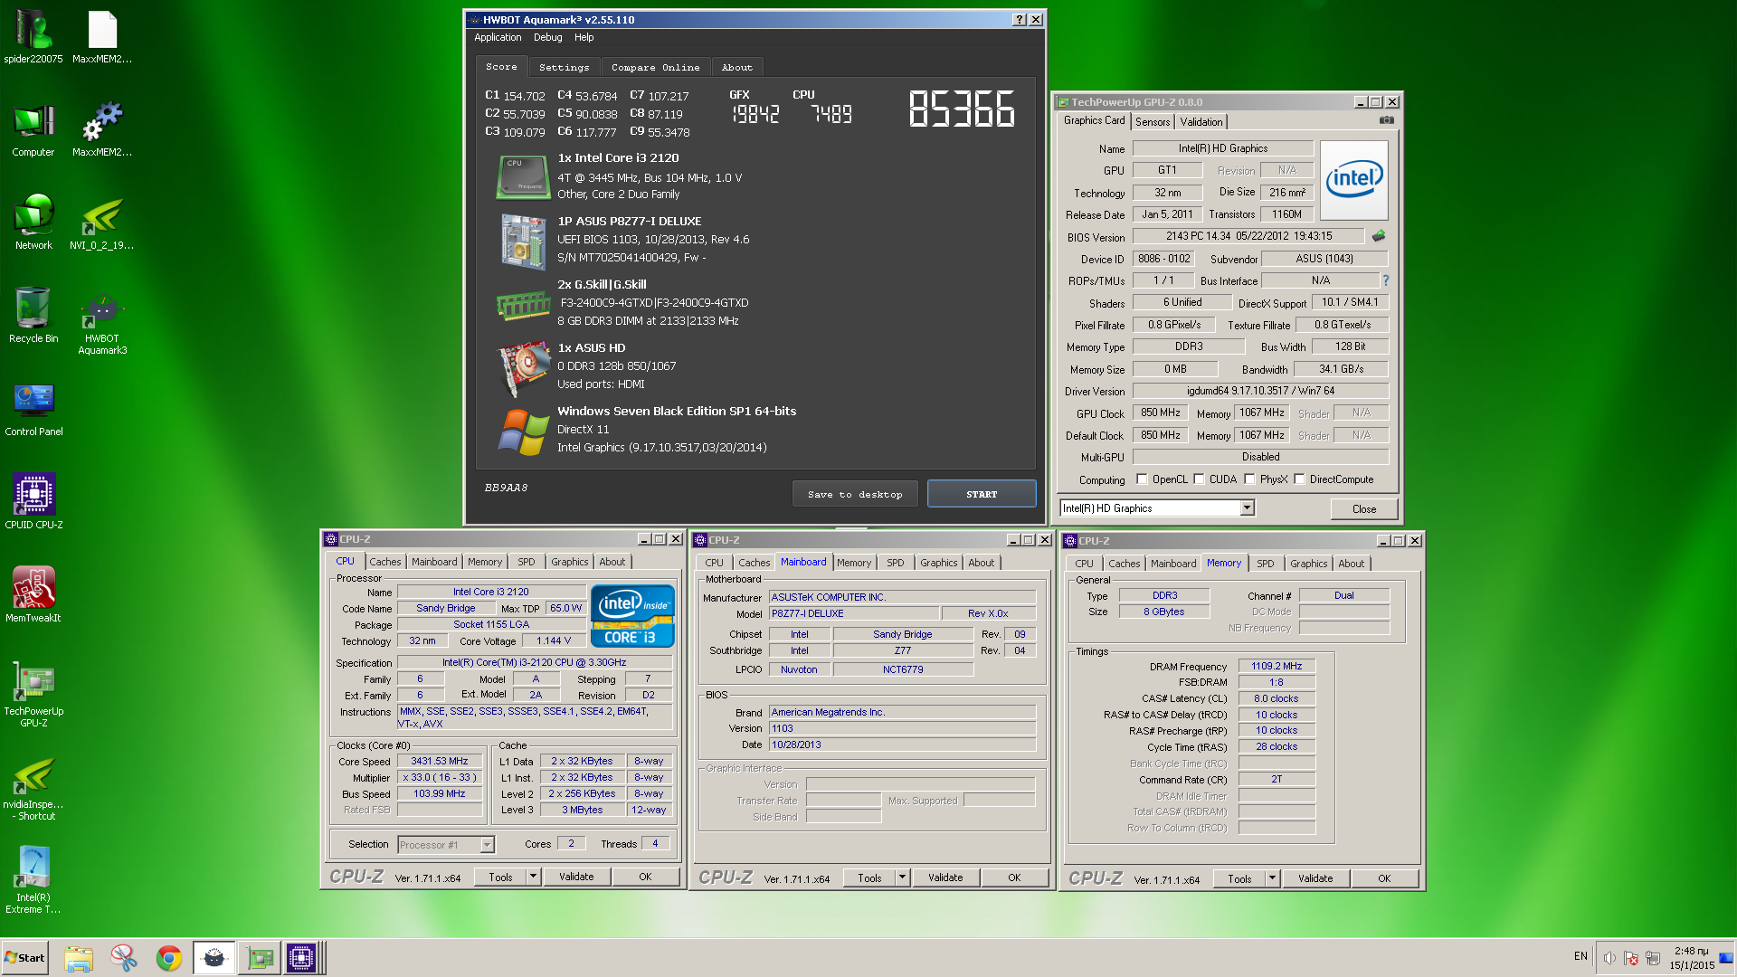Open Mainboard tab in right CPU-Z window
This screenshot has width=1737, height=977.
click(x=1172, y=564)
